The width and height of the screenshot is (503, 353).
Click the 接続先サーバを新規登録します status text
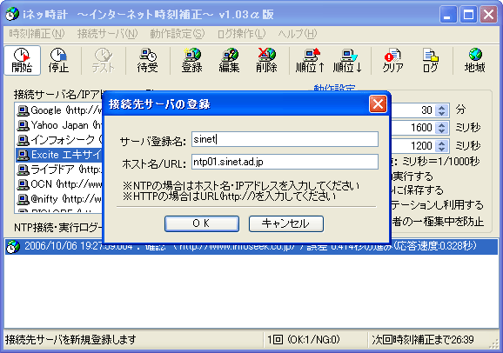(x=70, y=340)
